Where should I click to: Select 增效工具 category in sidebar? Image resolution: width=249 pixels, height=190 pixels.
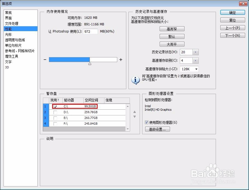[x=20, y=56]
